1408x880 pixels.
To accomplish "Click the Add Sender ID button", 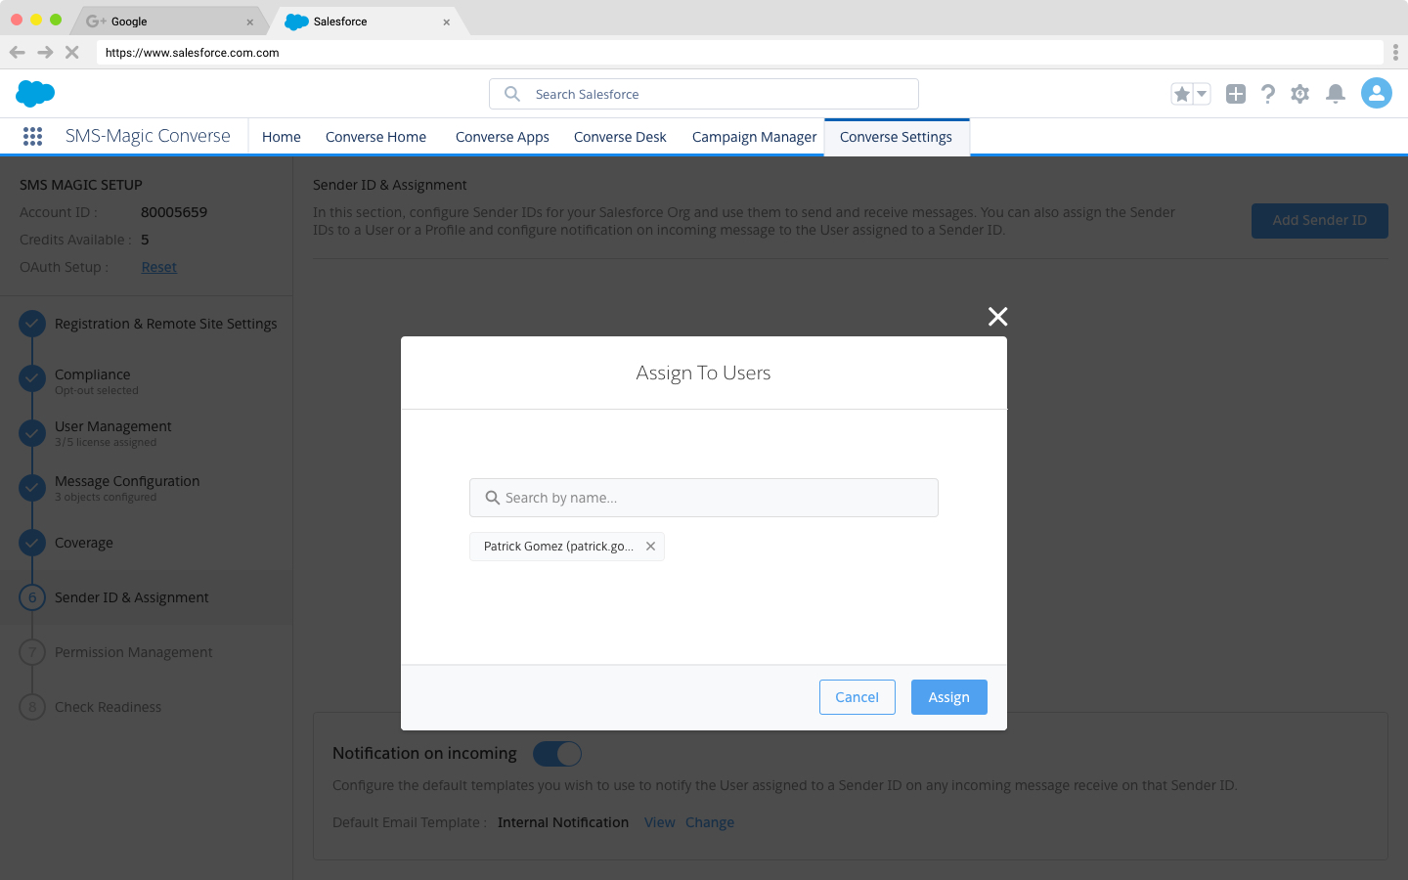I will pyautogui.click(x=1320, y=220).
